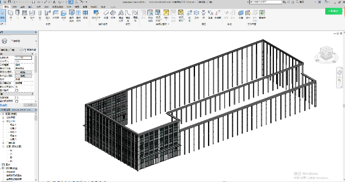This screenshot has height=182, width=345.
Task: Select the Wall tool in the ribbon
Action: click(x=11, y=14)
